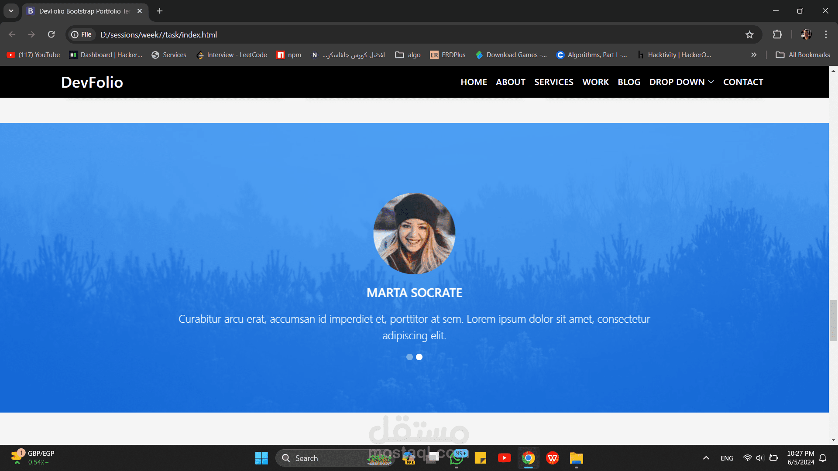Click the npm bookmark

pyautogui.click(x=289, y=55)
